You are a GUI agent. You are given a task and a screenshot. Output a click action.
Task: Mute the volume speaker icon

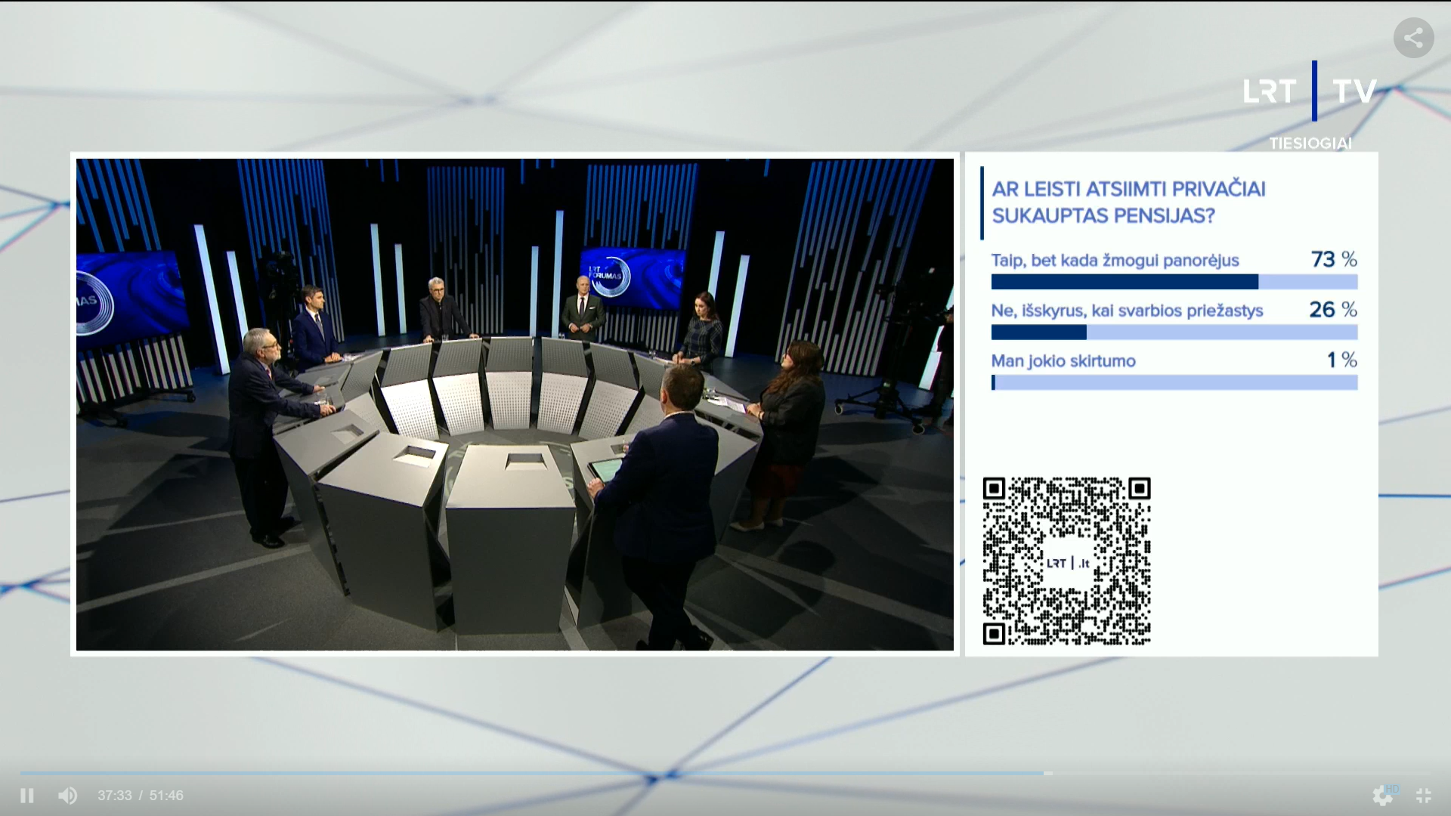pyautogui.click(x=67, y=796)
